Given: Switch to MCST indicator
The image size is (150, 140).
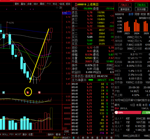Looking at the screenshot, I should click(x=18, y=134).
